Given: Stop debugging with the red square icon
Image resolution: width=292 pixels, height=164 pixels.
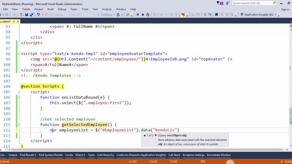Looking at the screenshot, I should point(143,15).
